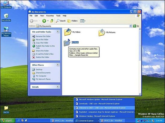Open the Views dropdown button
165x123 pixels.
(83, 21)
